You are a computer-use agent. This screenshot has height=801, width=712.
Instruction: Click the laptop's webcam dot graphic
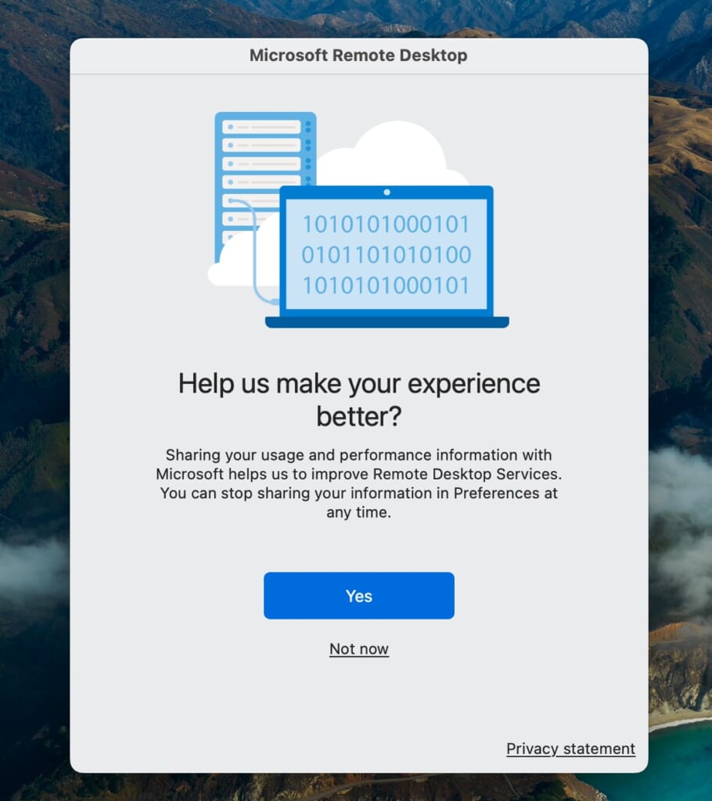pyautogui.click(x=386, y=191)
